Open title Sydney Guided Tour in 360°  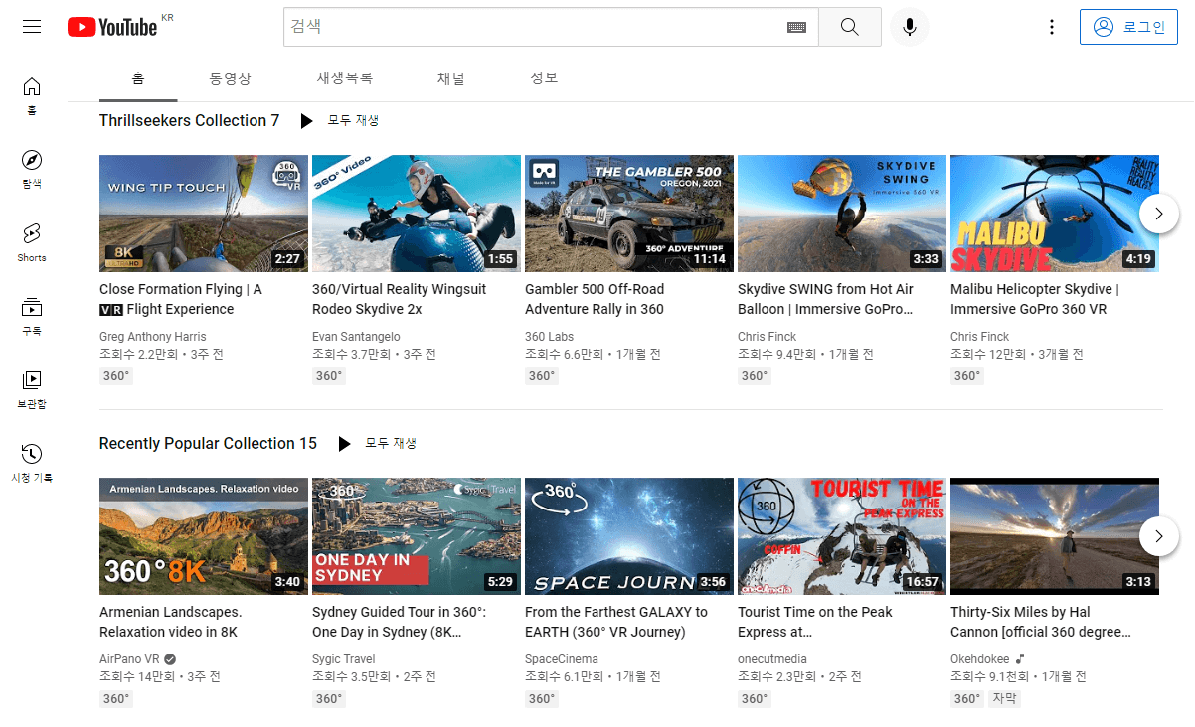click(x=399, y=622)
